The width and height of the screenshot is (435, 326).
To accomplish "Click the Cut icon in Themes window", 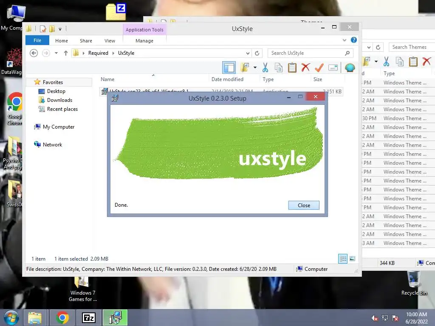I will tap(386, 62).
